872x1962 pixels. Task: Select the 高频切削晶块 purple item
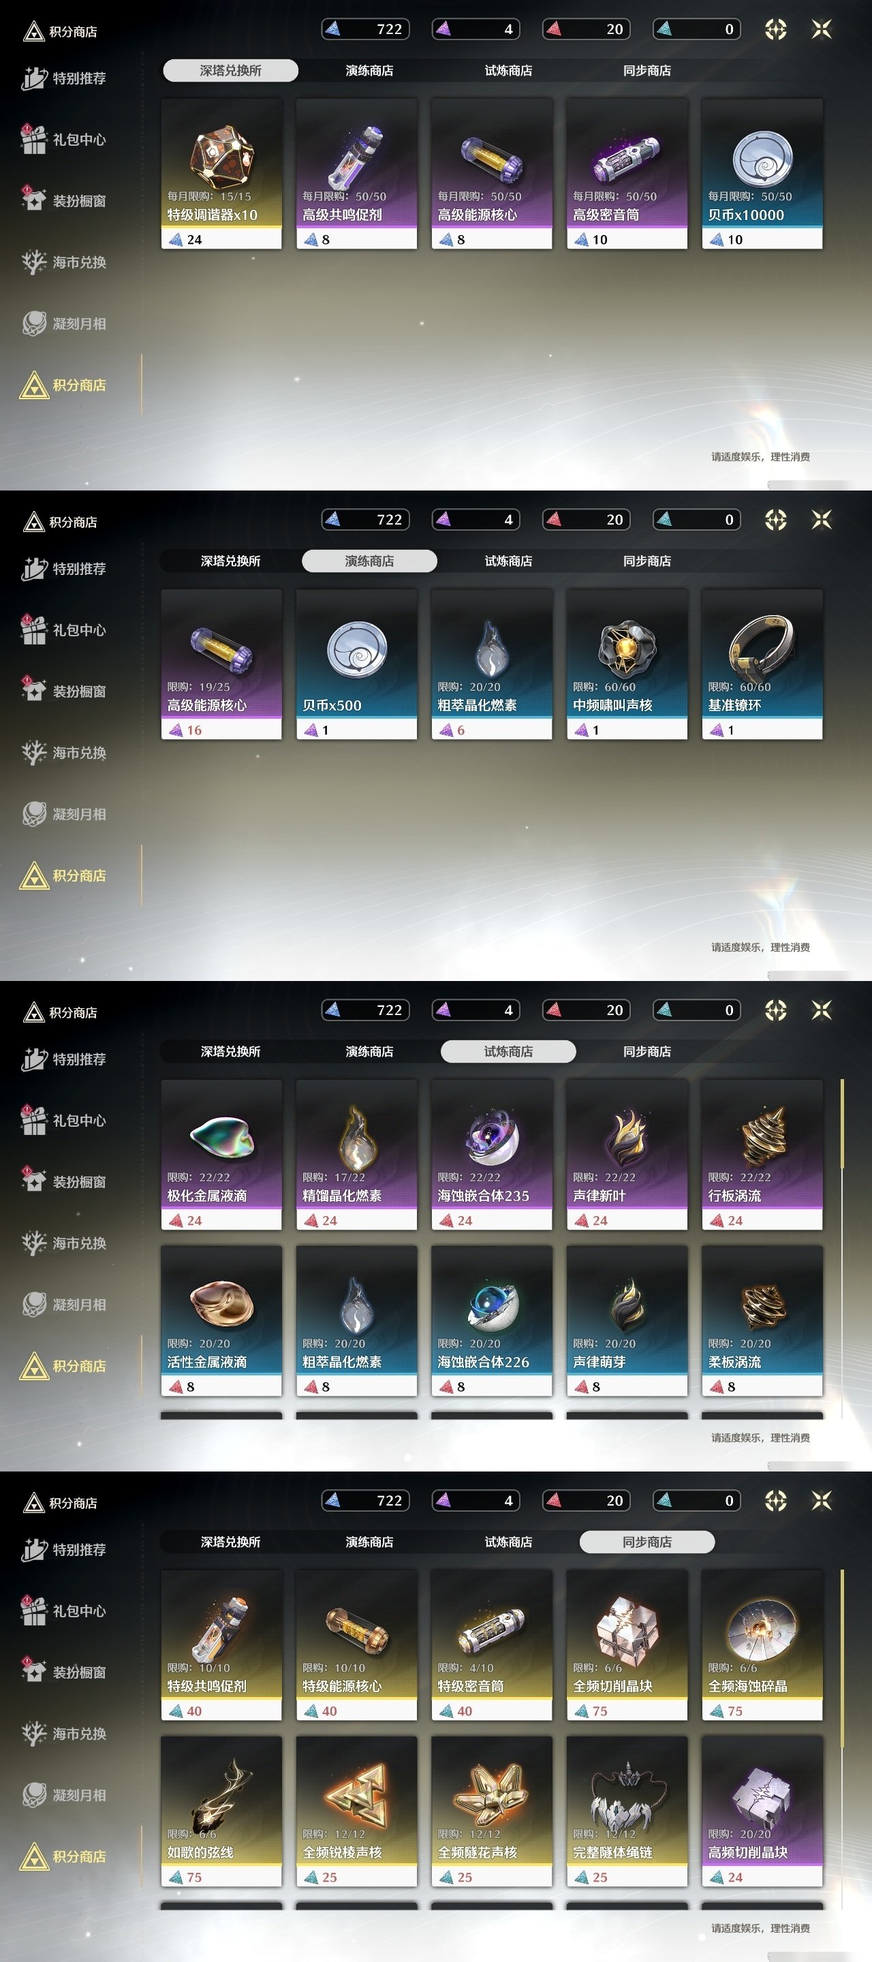(762, 1811)
